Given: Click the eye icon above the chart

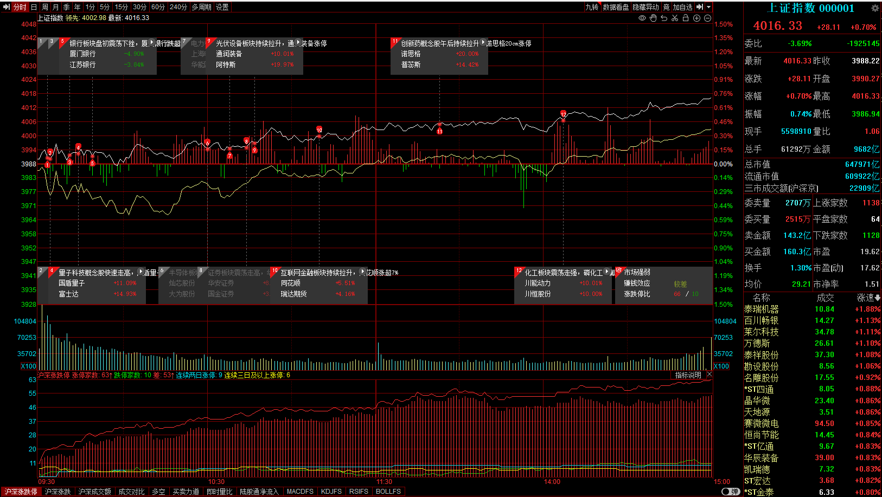Looking at the screenshot, I should pos(642,18).
